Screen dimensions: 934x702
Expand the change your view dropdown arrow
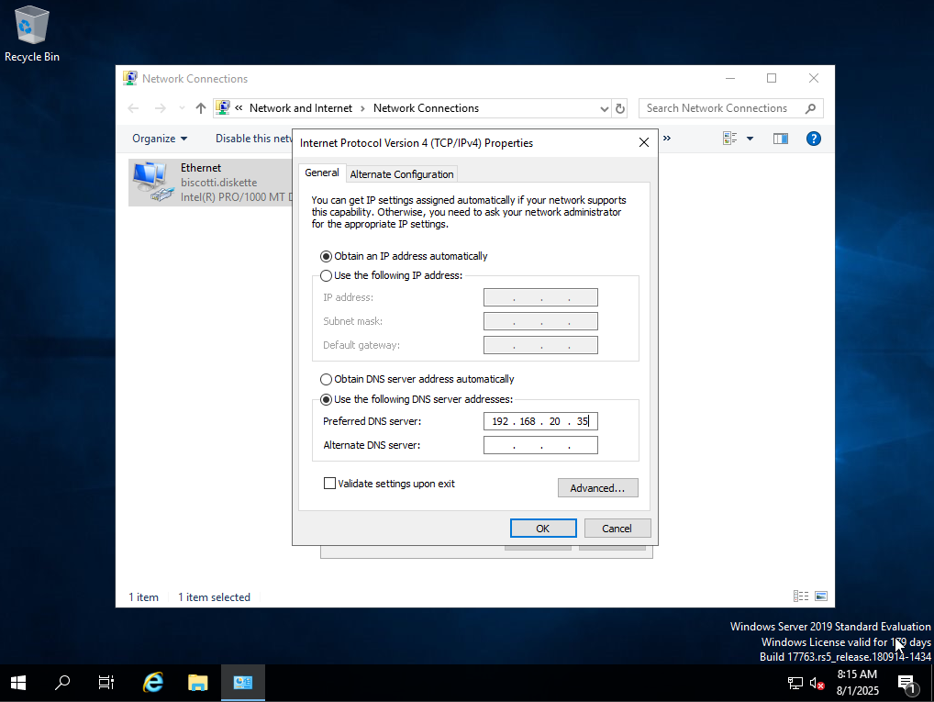pos(750,139)
